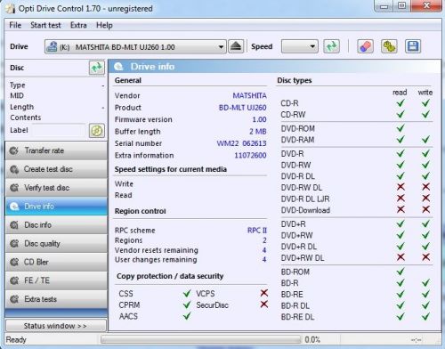Open Create test disc section
This screenshot has width=445, height=349.
pos(56,169)
